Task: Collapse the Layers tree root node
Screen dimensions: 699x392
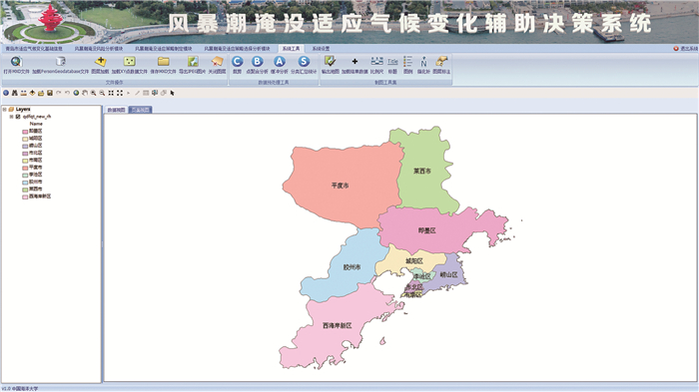Action: (x=4, y=109)
